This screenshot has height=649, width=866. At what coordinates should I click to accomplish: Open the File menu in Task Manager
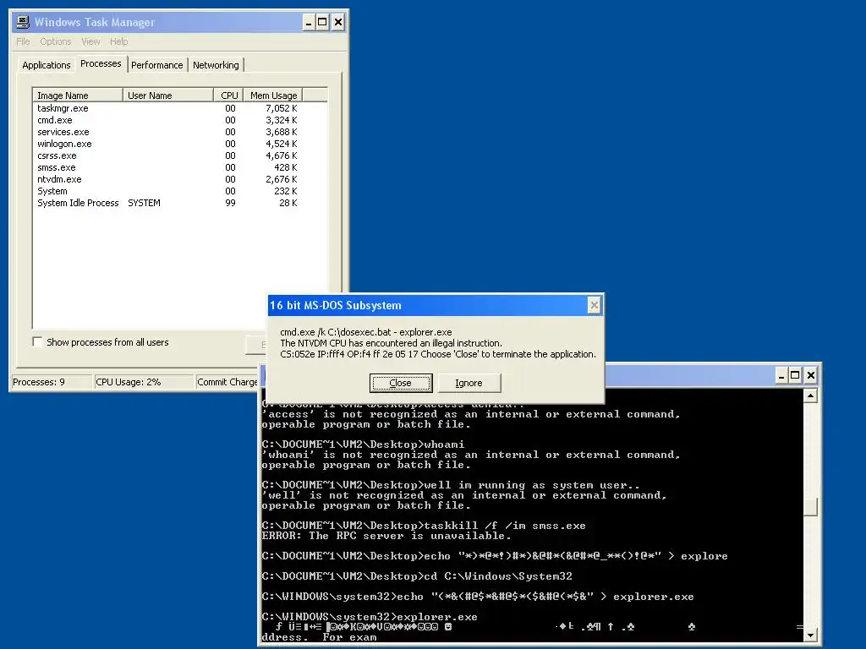(23, 41)
